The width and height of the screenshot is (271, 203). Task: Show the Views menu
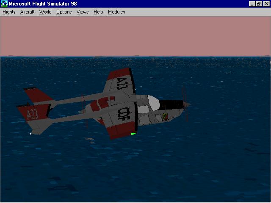(83, 12)
